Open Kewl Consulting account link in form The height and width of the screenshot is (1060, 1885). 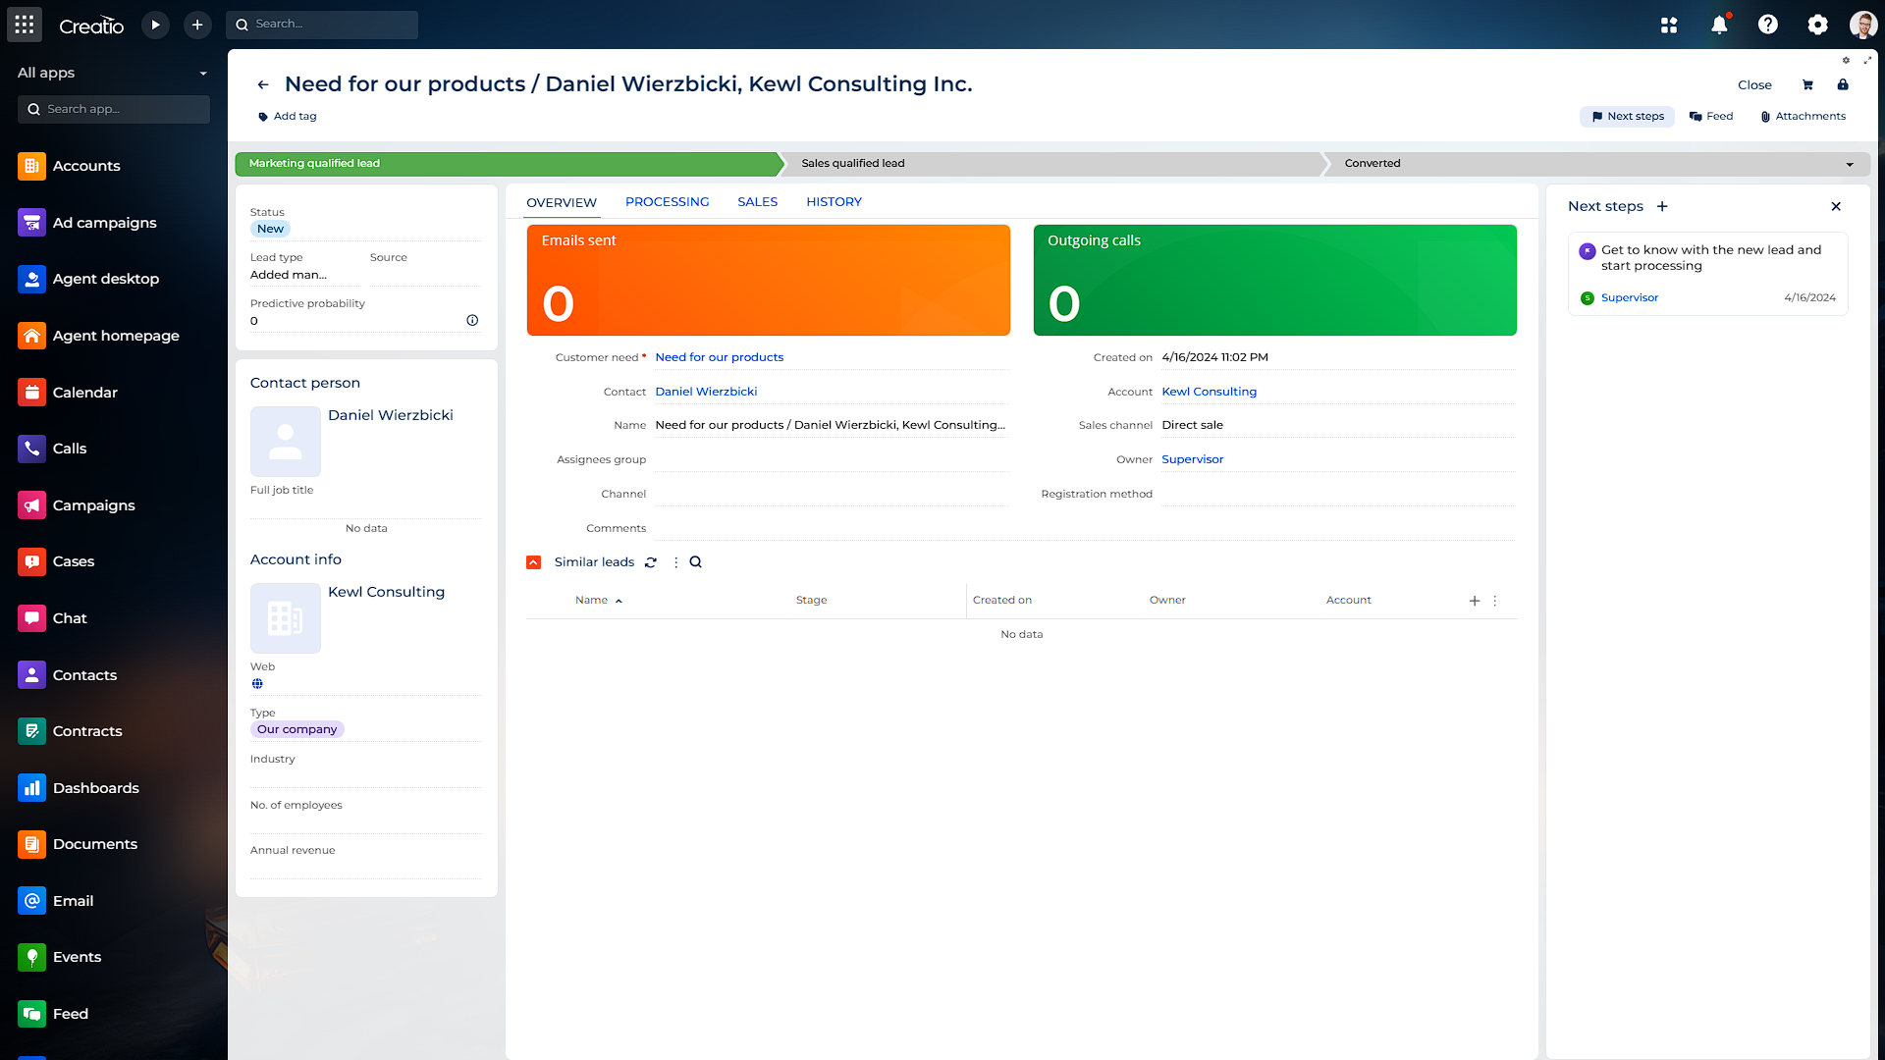pos(1209,392)
